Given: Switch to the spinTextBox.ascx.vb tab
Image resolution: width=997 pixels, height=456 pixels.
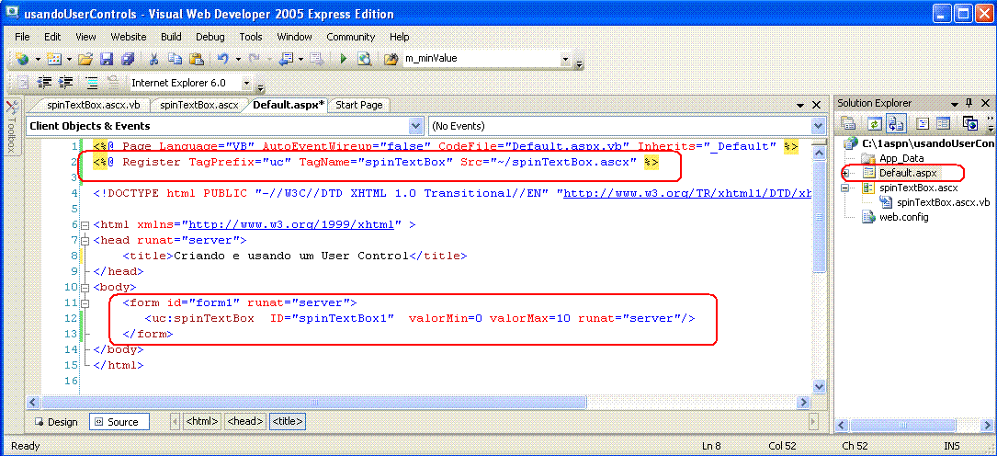Looking at the screenshot, I should pyautogui.click(x=94, y=105).
